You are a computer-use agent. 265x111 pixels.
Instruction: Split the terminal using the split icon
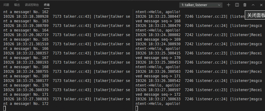[x=237, y=5]
